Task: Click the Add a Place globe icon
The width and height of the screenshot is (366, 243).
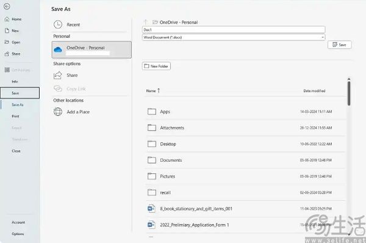Action: point(58,112)
